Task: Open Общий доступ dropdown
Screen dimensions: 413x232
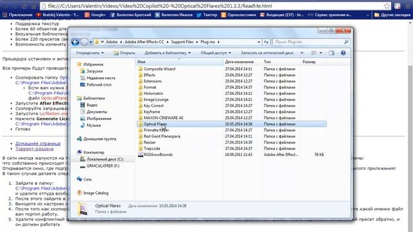Action: (x=216, y=53)
